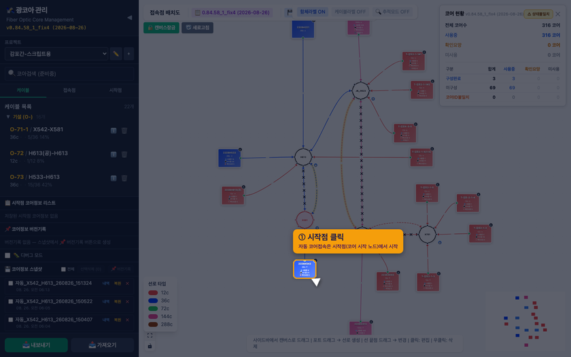Image resolution: width=571 pixels, height=357 pixels.
Task: Click the 시작점 코어정보 리스트 heading
Action: (31, 203)
